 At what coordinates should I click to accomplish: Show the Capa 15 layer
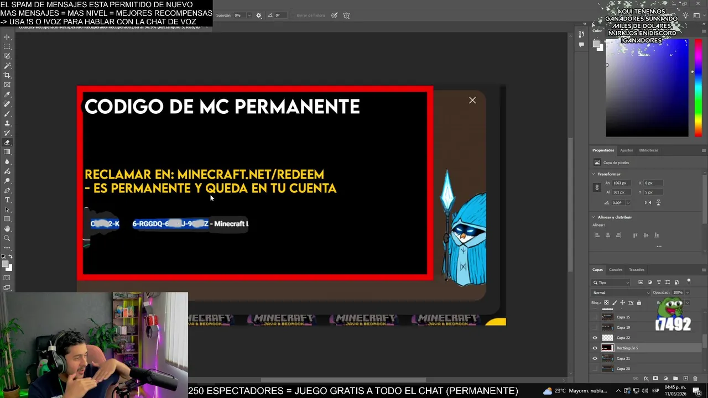pos(595,317)
